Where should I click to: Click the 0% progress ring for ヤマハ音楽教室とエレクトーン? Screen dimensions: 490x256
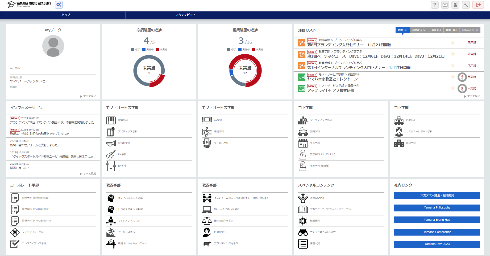[x=462, y=77]
